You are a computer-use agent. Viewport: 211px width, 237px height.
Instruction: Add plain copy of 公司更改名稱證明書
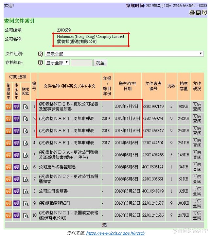point(9,167)
